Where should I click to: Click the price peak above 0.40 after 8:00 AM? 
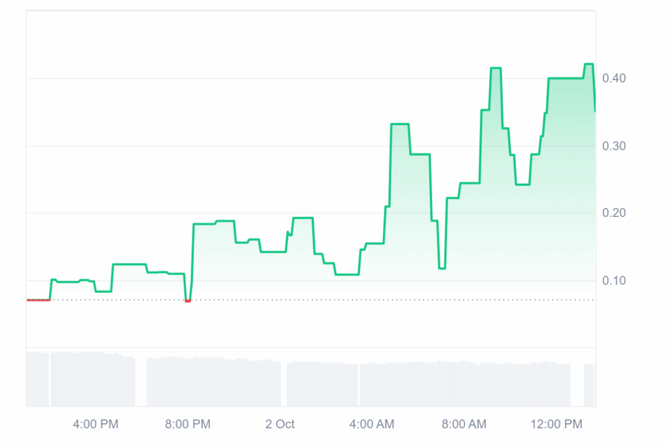pos(496,68)
